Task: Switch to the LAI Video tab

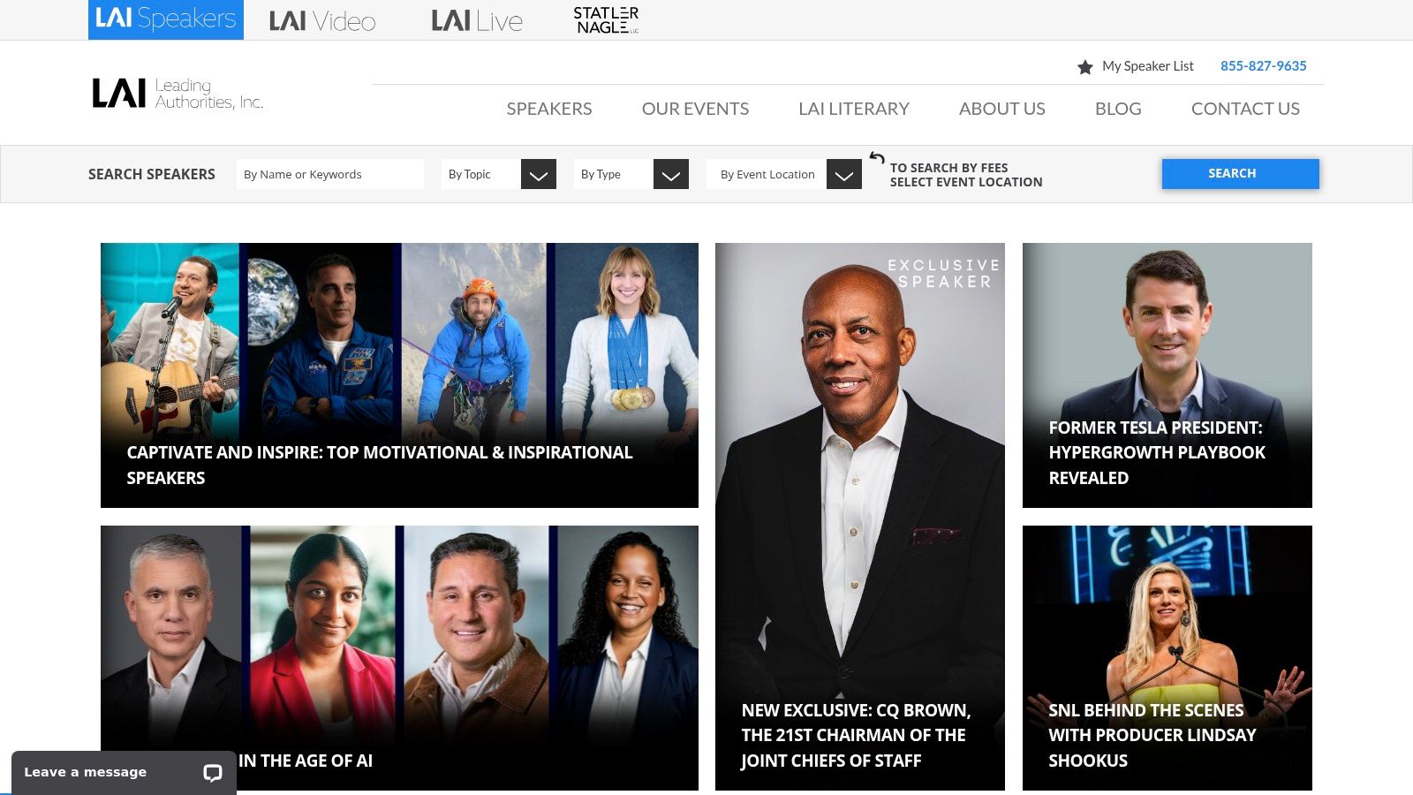Action: tap(322, 20)
